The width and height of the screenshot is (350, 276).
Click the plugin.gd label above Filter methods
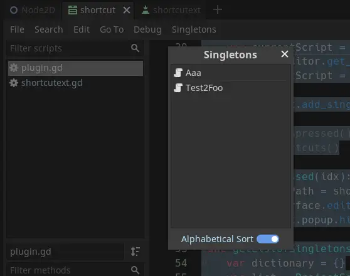click(x=31, y=252)
